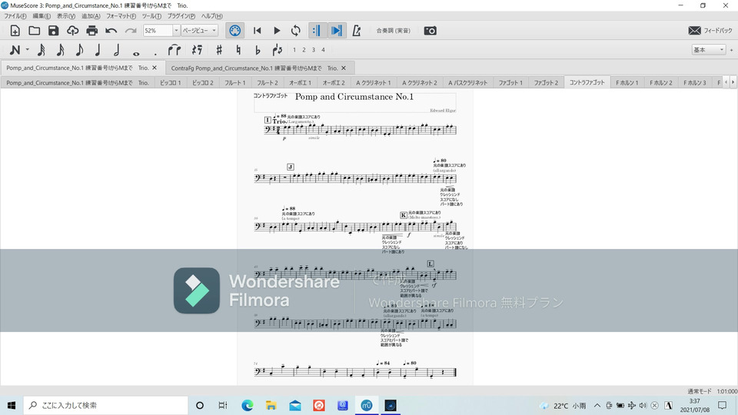Open the ヘルプ(H) menu
The height and width of the screenshot is (415, 738).
coord(212,16)
